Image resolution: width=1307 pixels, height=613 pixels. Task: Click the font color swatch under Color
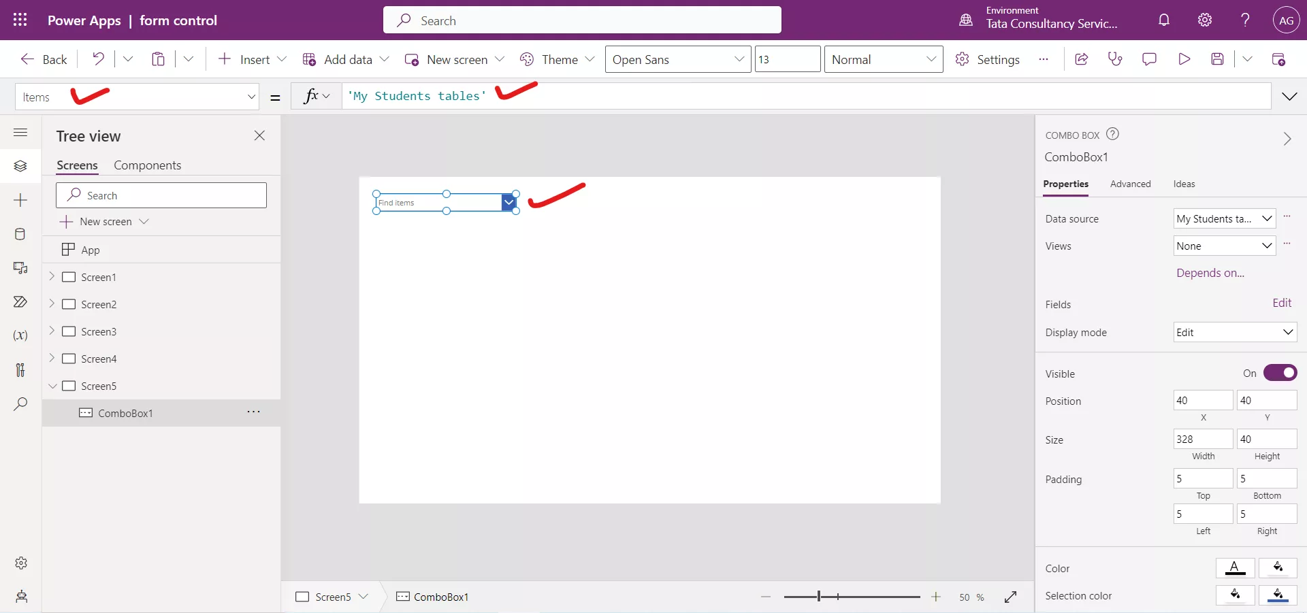[1236, 568]
